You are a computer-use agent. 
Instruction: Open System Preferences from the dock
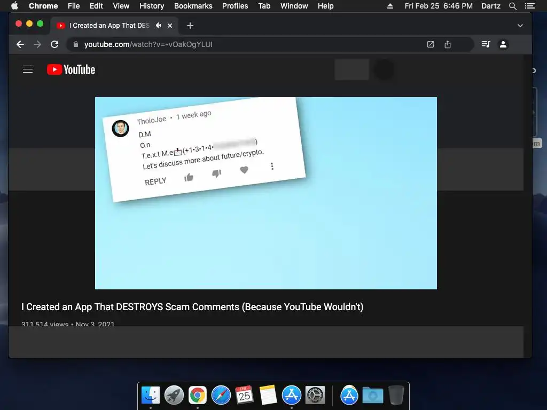pos(315,396)
